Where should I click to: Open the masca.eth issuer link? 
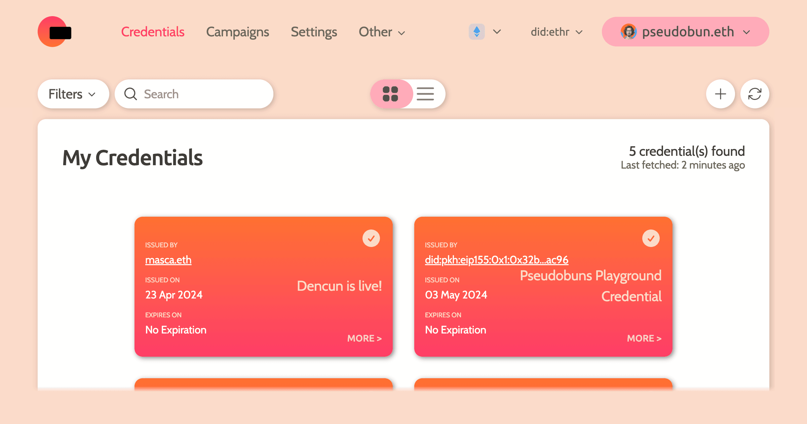(168, 260)
